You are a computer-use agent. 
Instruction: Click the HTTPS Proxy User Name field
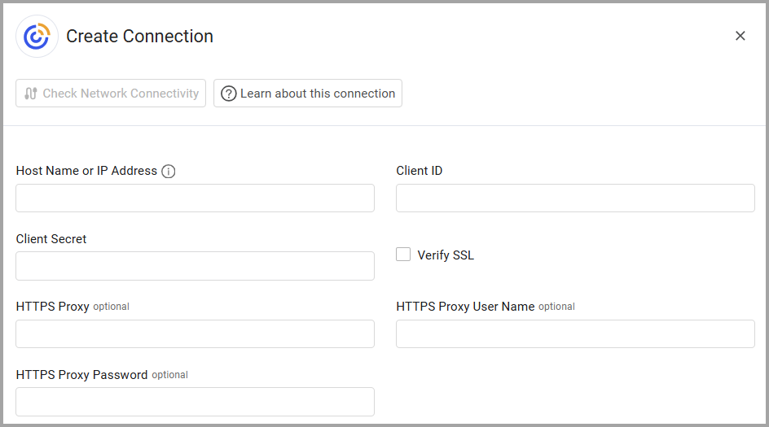(575, 333)
